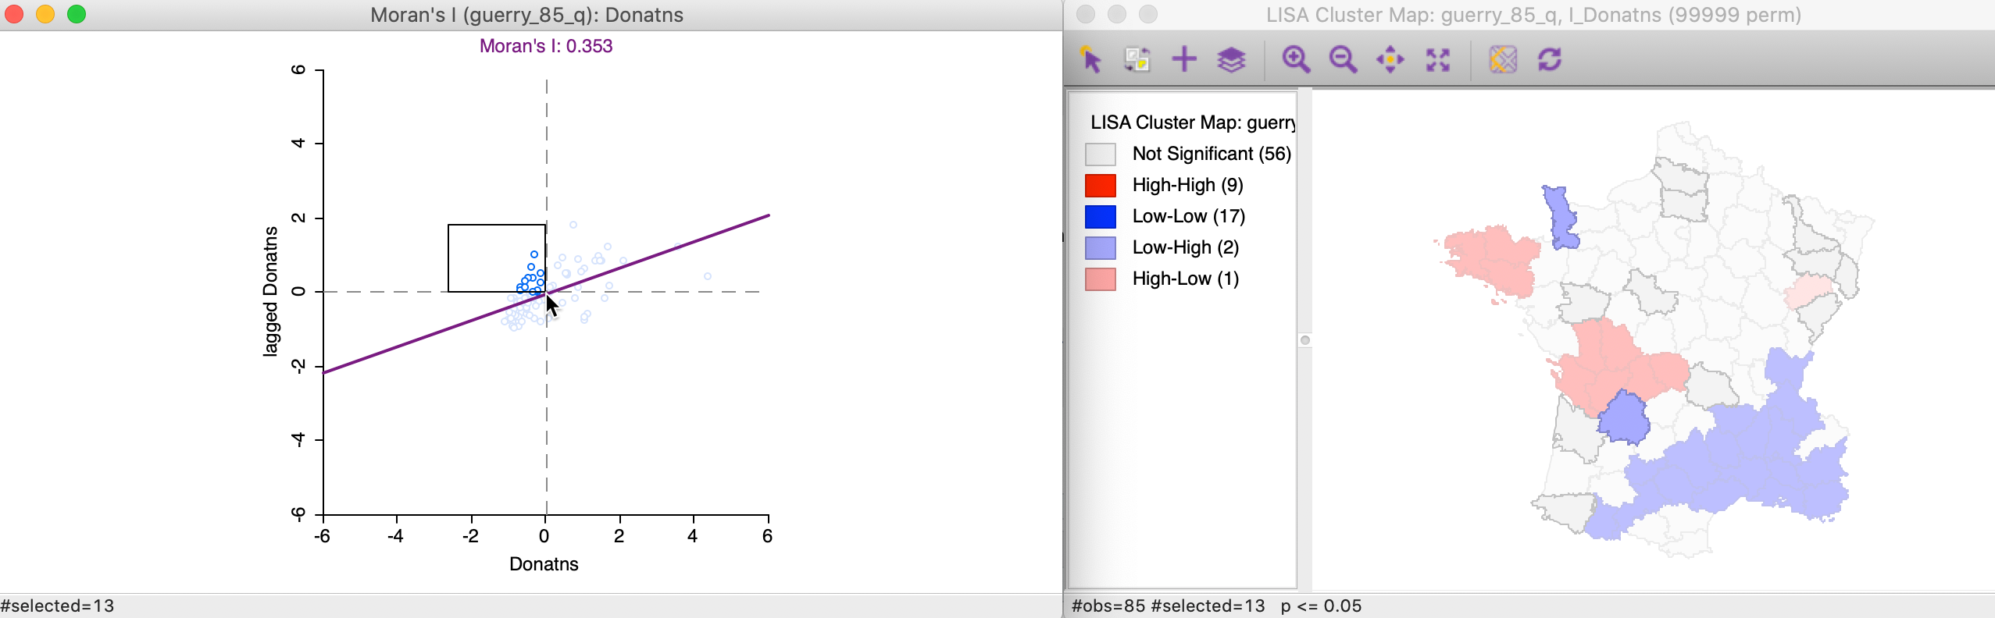Viewport: 1995px width, 618px height.
Task: Open the map layer settings stack icon
Action: point(1231,59)
